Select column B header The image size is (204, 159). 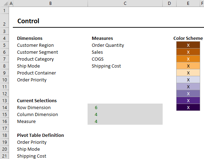click(50, 3)
